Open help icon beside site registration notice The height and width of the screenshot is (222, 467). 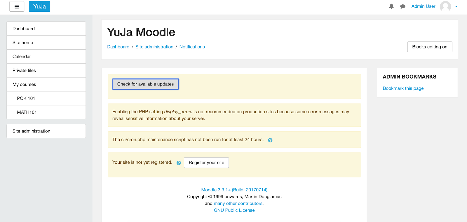[x=179, y=163]
